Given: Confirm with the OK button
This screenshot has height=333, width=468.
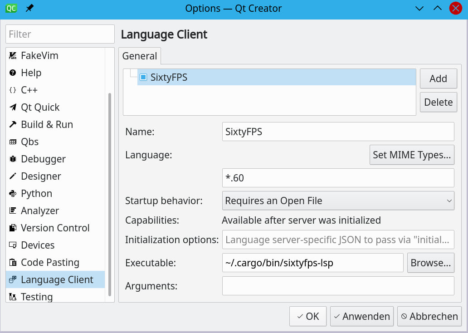Looking at the screenshot, I should 308,316.
